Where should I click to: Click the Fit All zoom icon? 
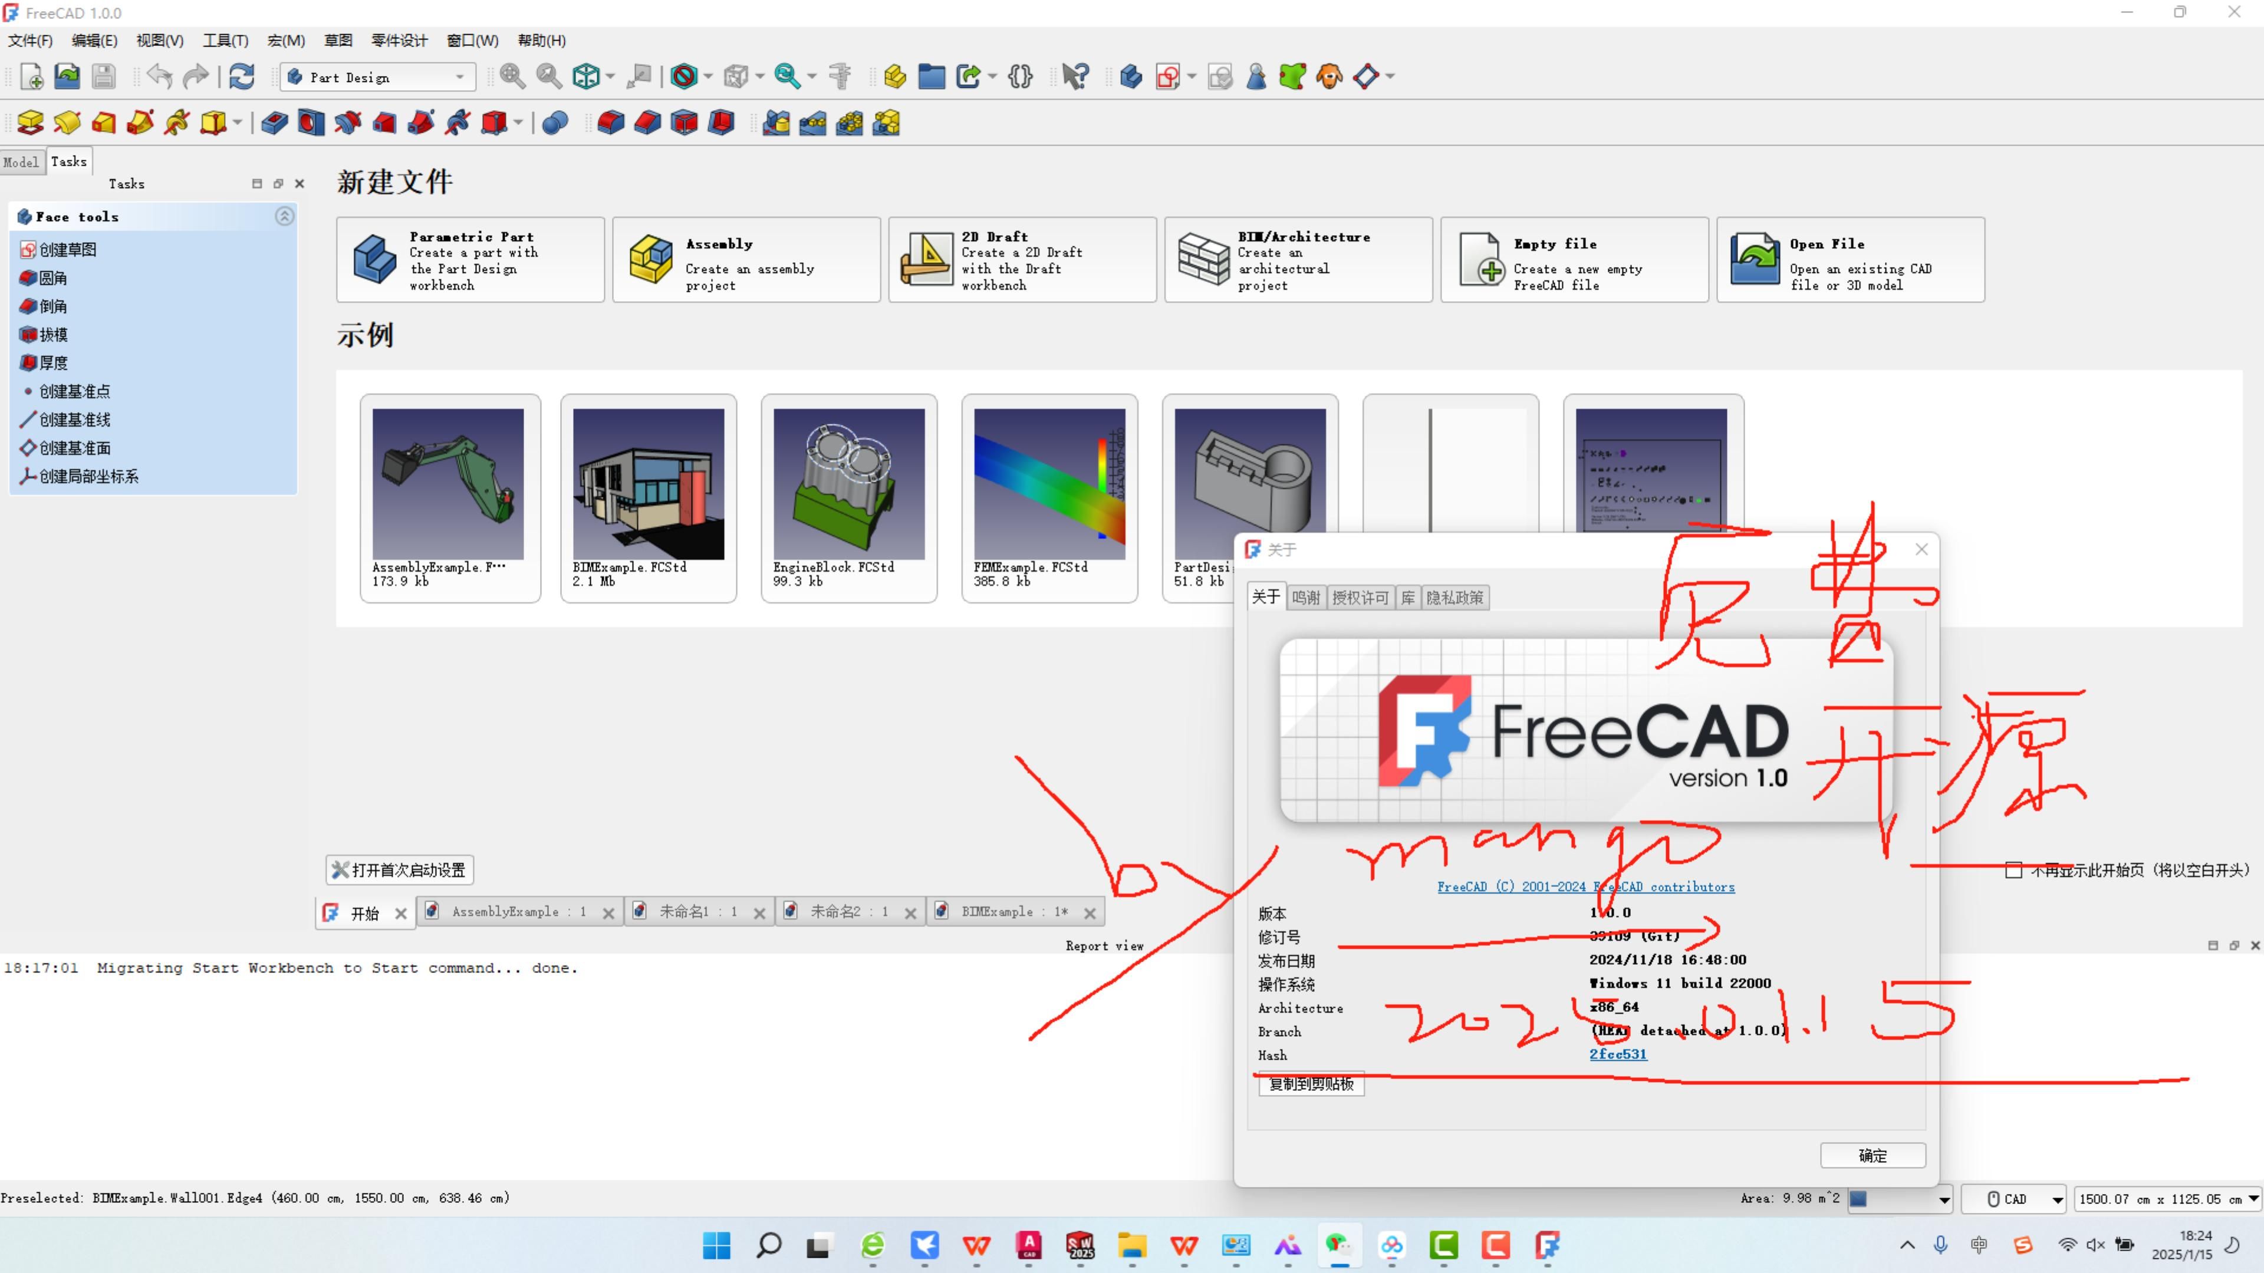(x=512, y=77)
